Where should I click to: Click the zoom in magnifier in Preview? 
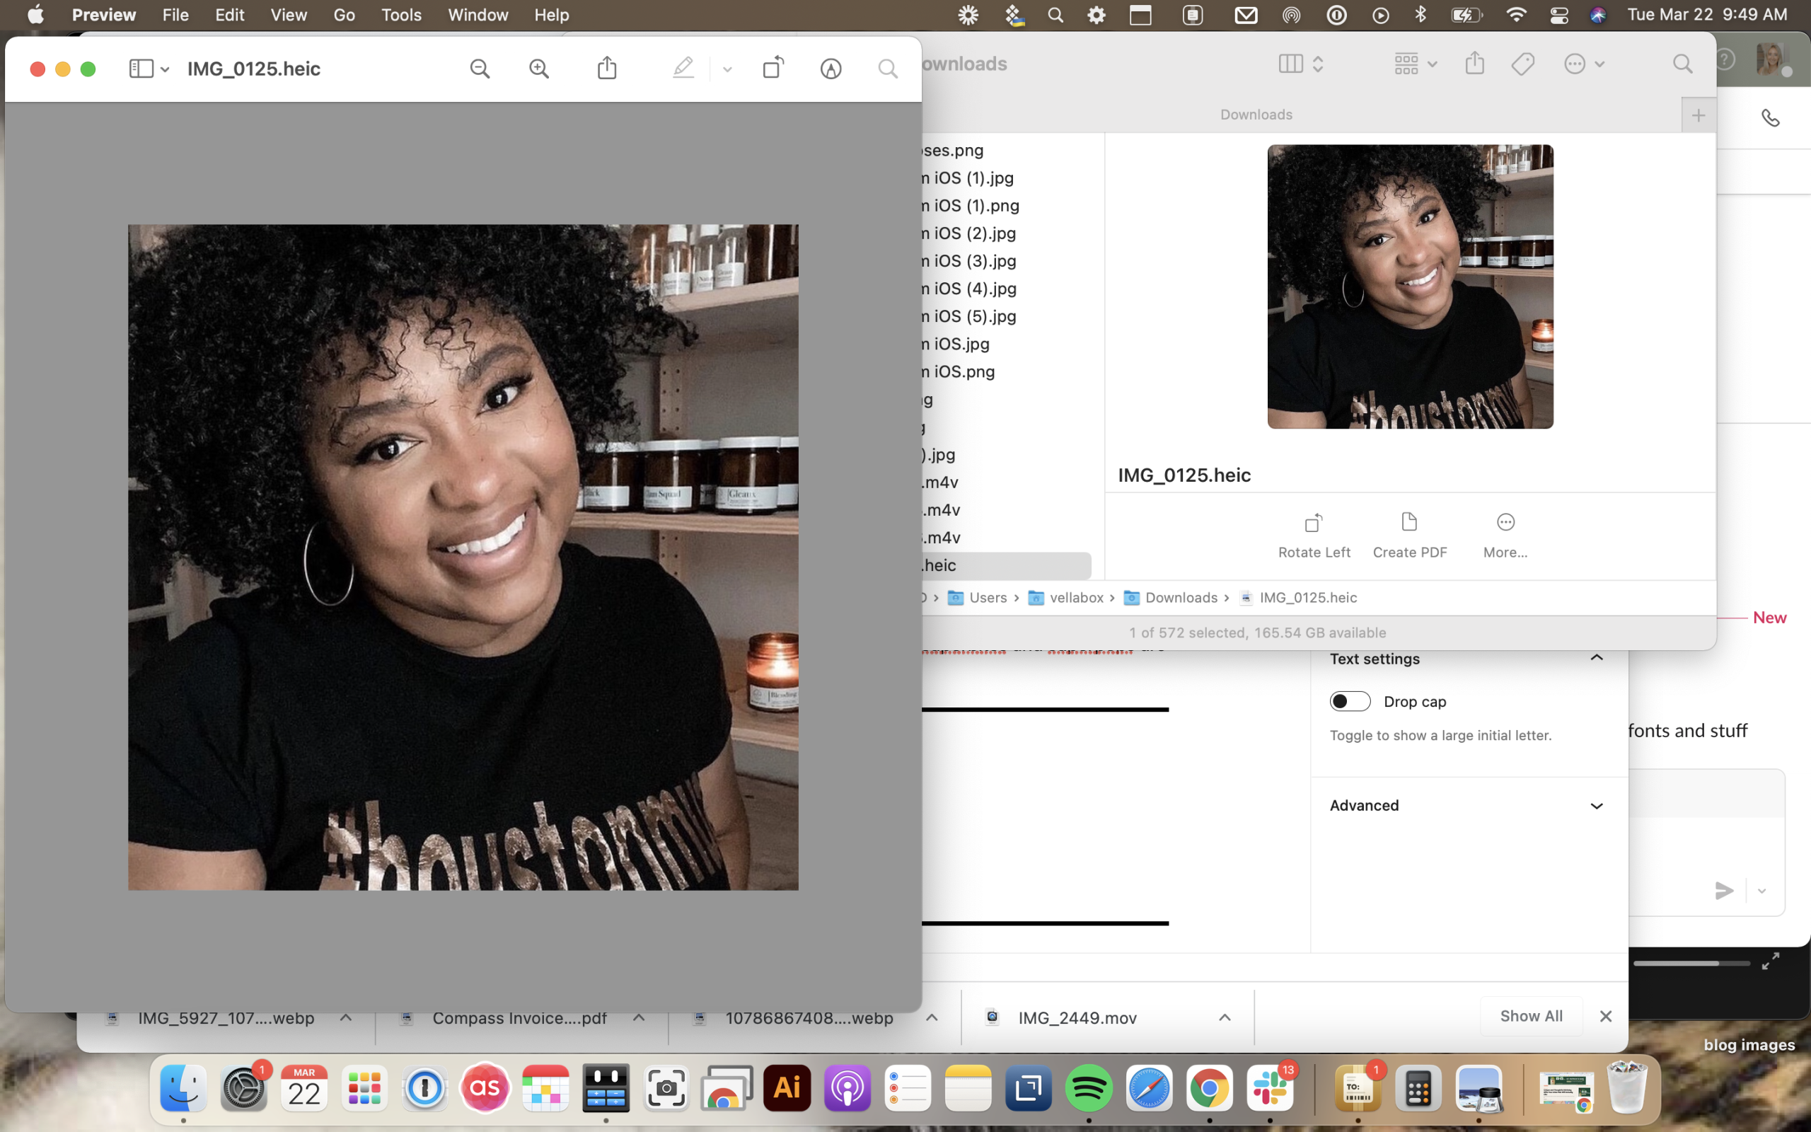point(539,69)
